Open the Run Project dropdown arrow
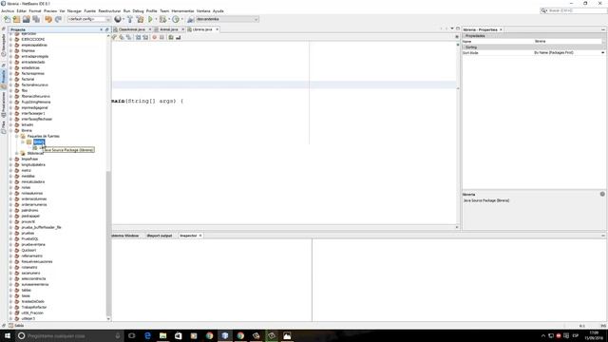 pos(156,19)
